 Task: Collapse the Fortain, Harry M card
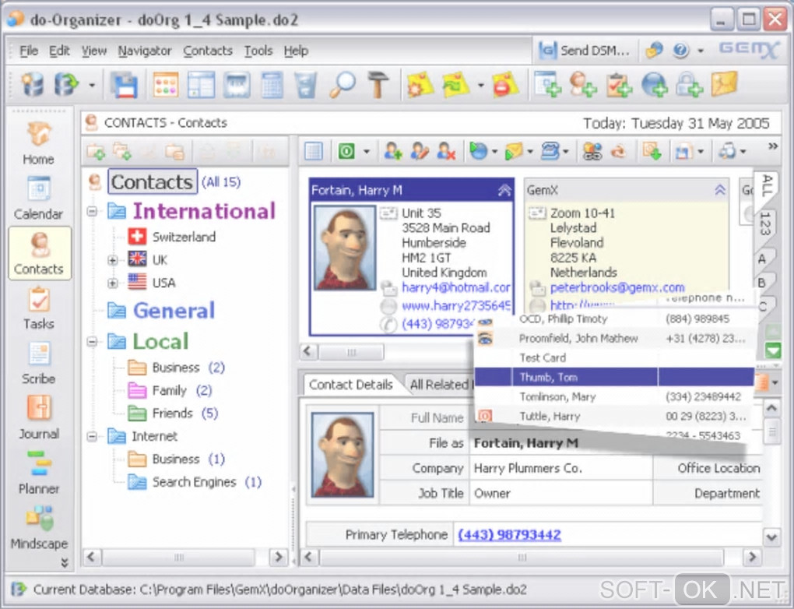pyautogui.click(x=504, y=190)
